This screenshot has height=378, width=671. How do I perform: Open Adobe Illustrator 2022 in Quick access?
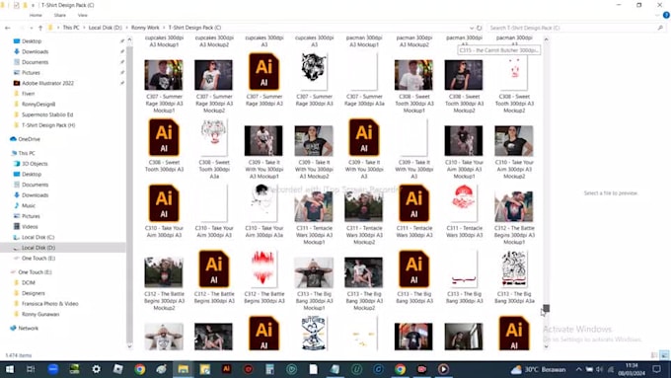pos(47,83)
